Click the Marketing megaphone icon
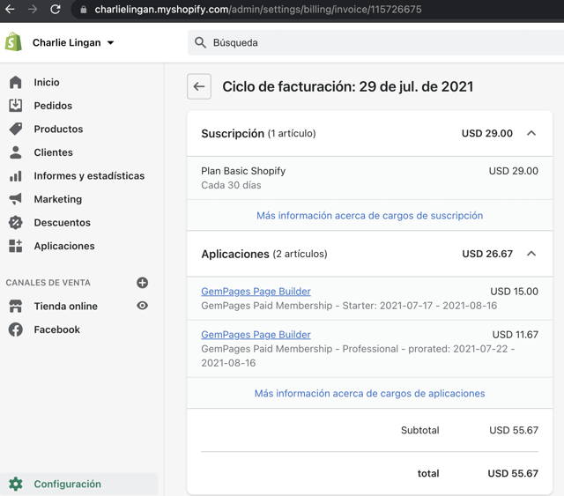 (x=16, y=199)
